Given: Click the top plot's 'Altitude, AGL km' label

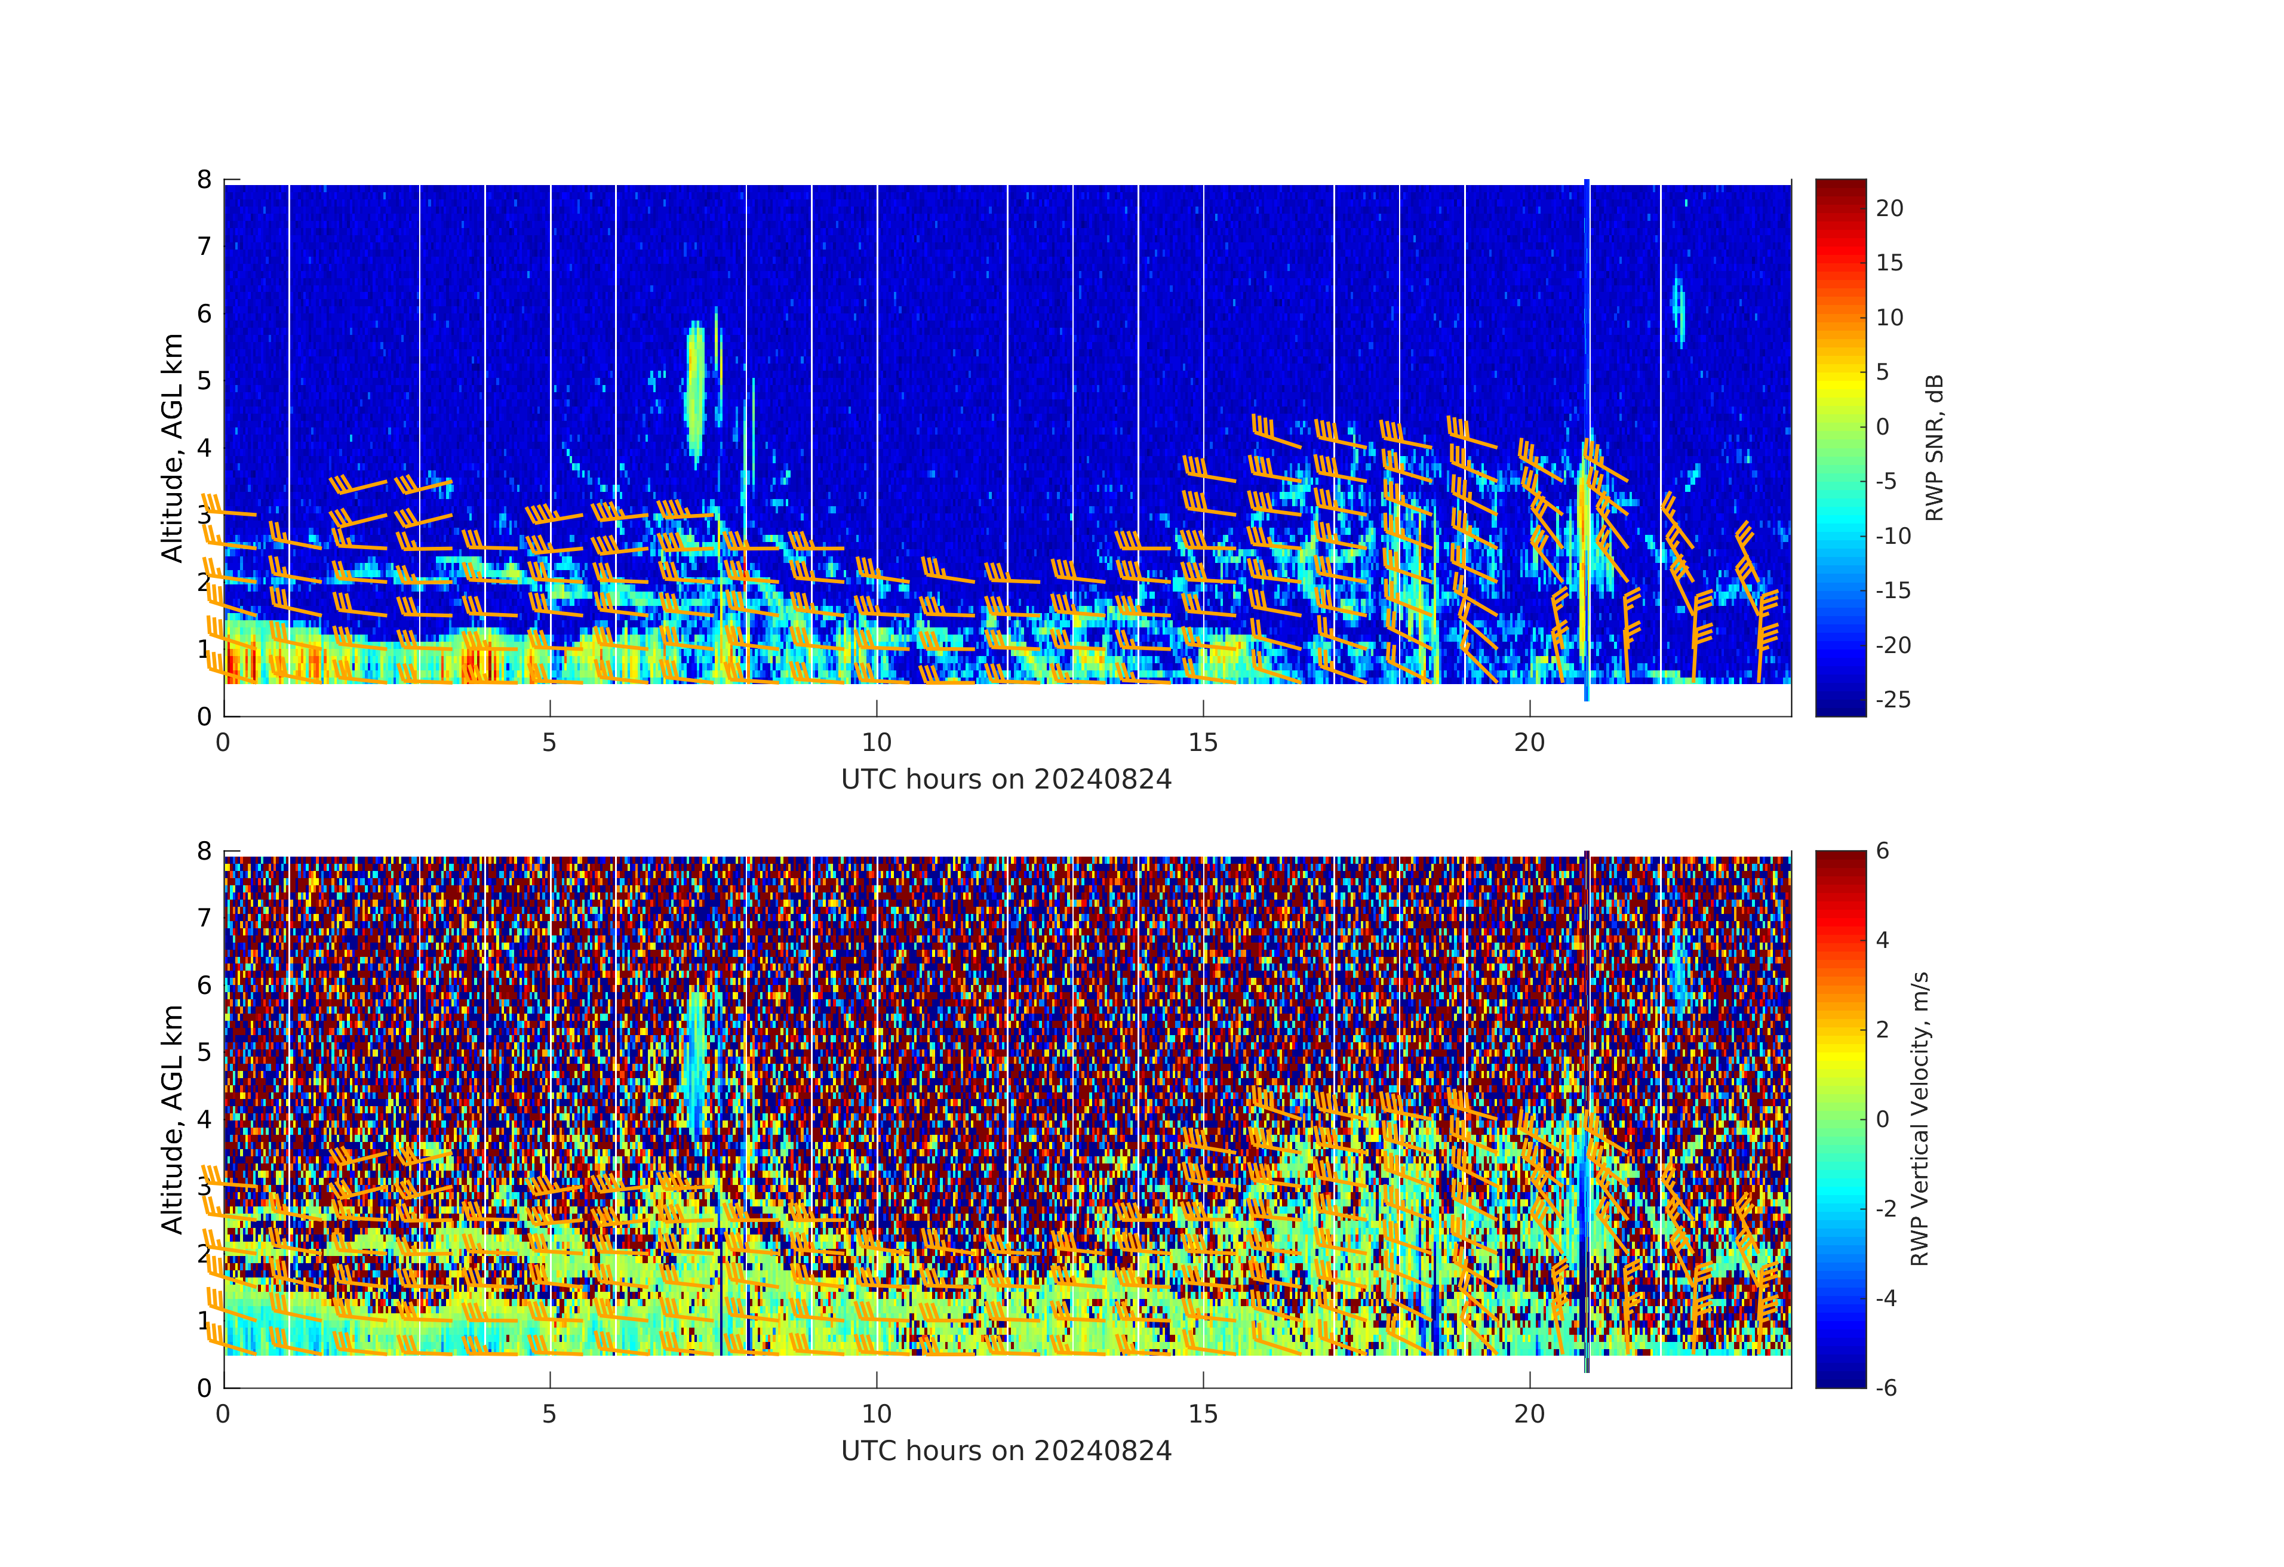Looking at the screenshot, I should click(172, 448).
